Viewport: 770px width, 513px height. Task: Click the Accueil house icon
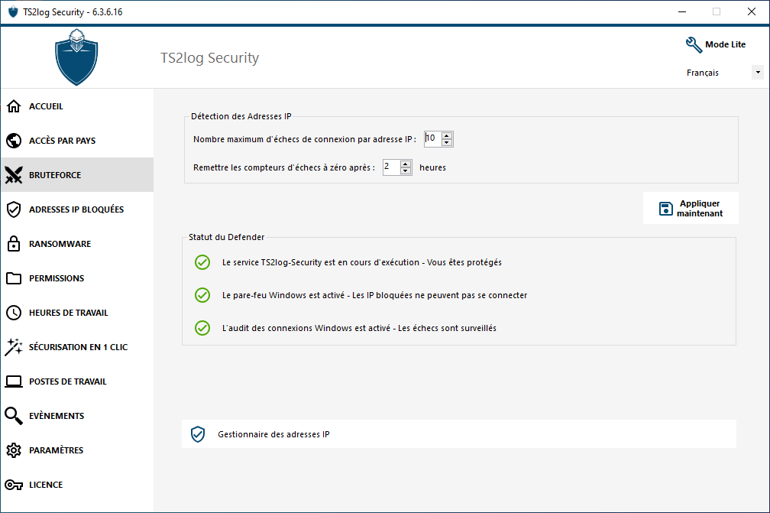(x=14, y=106)
